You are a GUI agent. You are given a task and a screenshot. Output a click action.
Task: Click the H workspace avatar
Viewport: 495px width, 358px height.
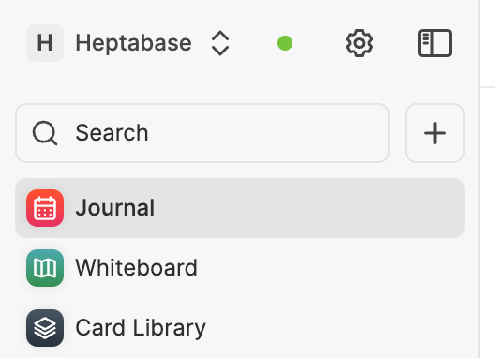pyautogui.click(x=45, y=43)
